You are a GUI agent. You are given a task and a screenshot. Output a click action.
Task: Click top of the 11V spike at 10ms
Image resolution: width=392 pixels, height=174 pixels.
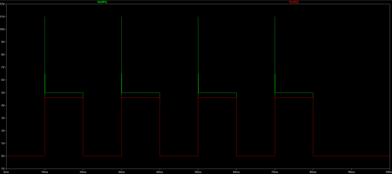(45, 17)
